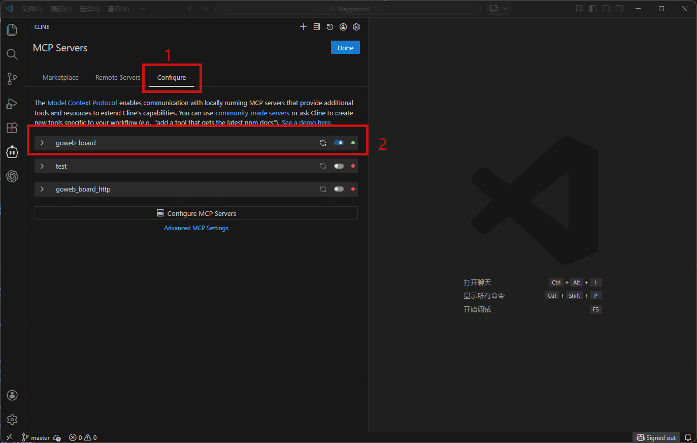Image resolution: width=697 pixels, height=443 pixels.
Task: Open Customize Layout icon in title bar
Action: 580,9
